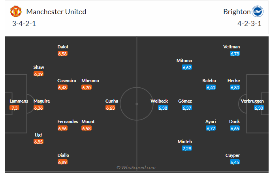The image size is (269, 173).
Task: Select Maguire player name
Action: coord(42,101)
